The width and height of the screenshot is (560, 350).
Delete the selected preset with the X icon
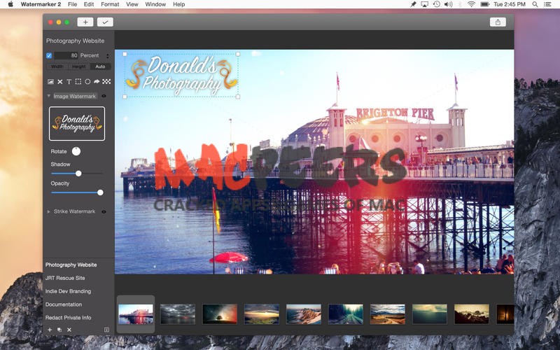click(x=69, y=330)
